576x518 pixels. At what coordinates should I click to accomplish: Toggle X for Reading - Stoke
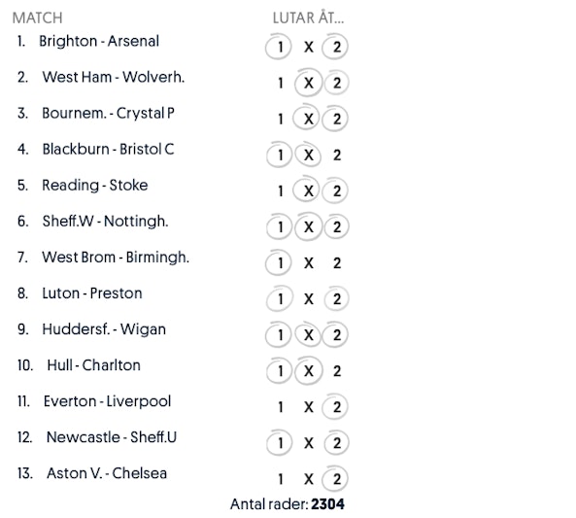pos(307,190)
